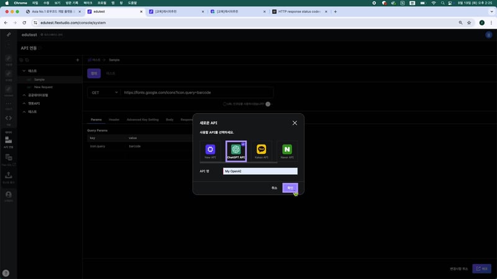Switch to the Advanced Key Setting tab

pos(142,119)
